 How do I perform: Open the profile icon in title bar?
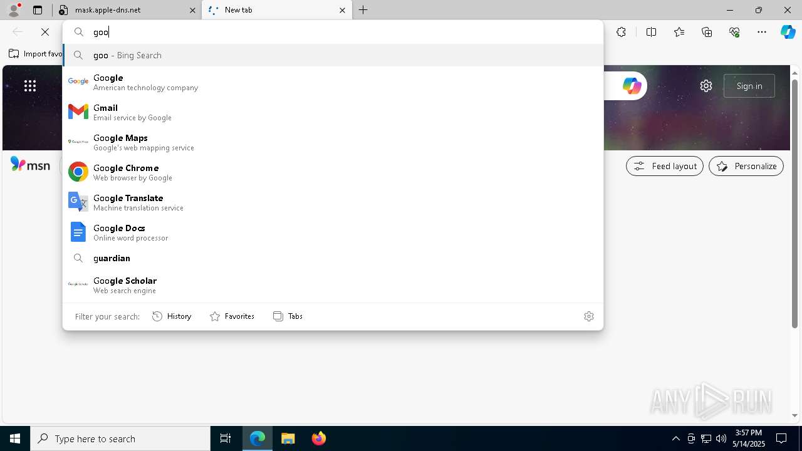14,10
